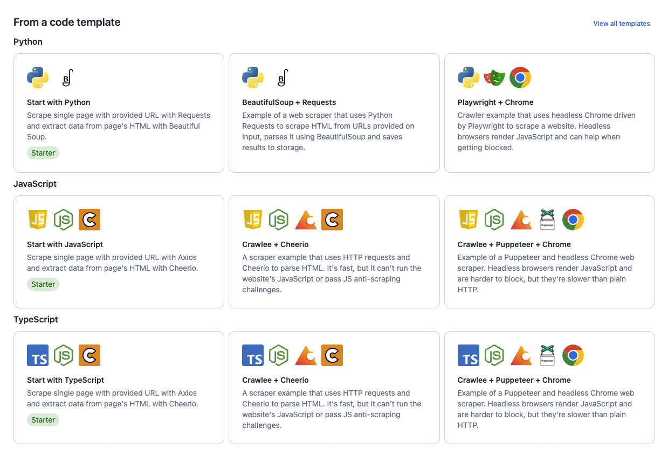The image size is (668, 457).
Task: Click Chrome icon in Playwright + Chrome card
Action: (520, 78)
